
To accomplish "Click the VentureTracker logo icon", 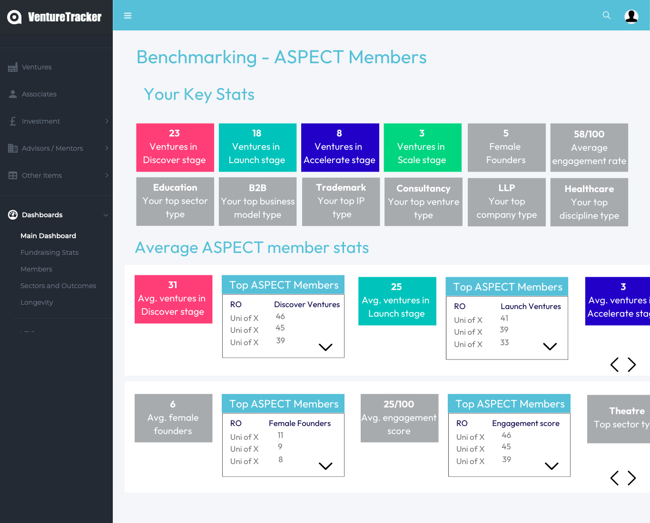I will pos(14,17).
